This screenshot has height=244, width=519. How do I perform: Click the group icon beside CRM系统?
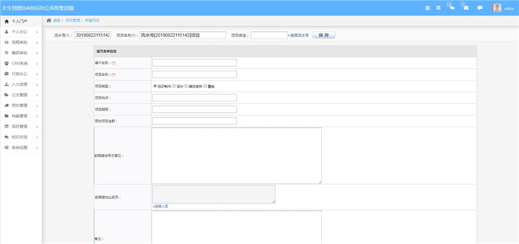[6, 63]
